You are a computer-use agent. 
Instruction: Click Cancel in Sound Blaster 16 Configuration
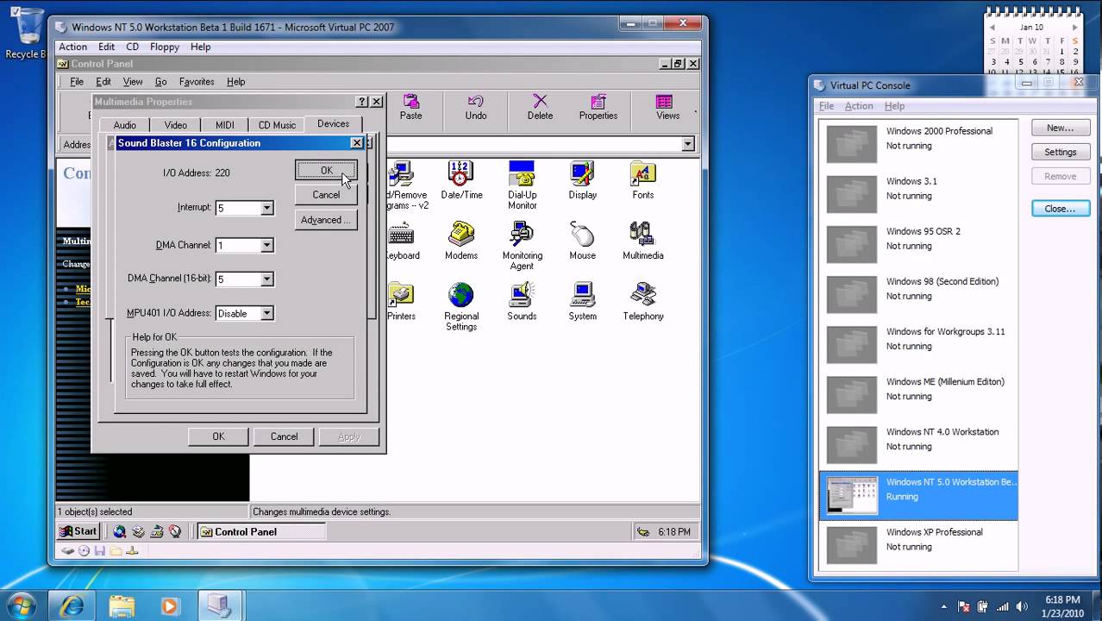click(x=326, y=195)
